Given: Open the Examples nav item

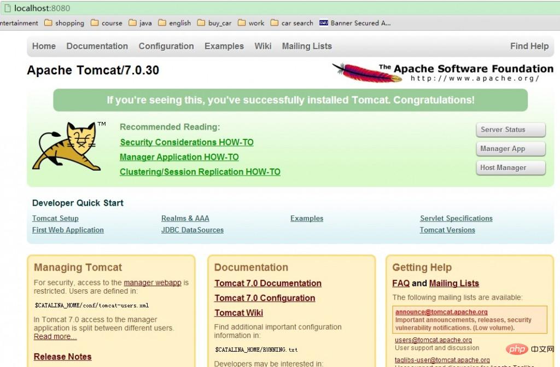Looking at the screenshot, I should click(x=224, y=46).
